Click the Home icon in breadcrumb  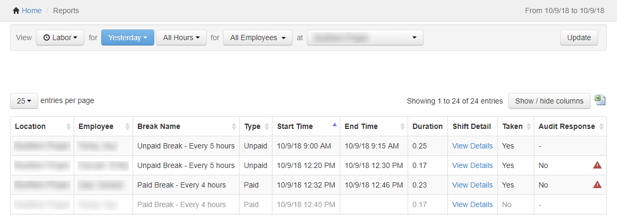(16, 11)
